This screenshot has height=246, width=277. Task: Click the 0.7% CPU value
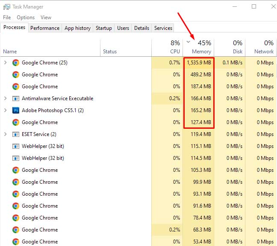(174, 63)
